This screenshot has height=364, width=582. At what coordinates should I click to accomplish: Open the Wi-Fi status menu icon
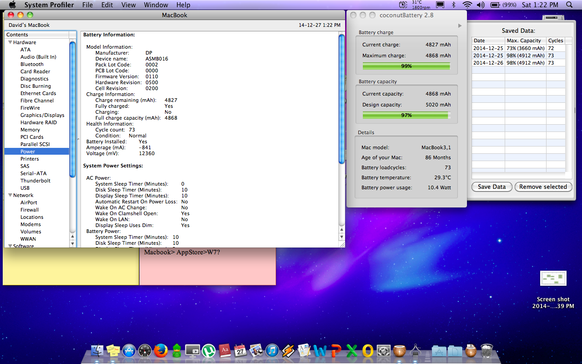467,5
